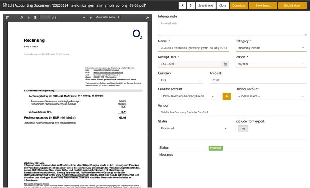Click the PDF page number field

coord(45,17)
